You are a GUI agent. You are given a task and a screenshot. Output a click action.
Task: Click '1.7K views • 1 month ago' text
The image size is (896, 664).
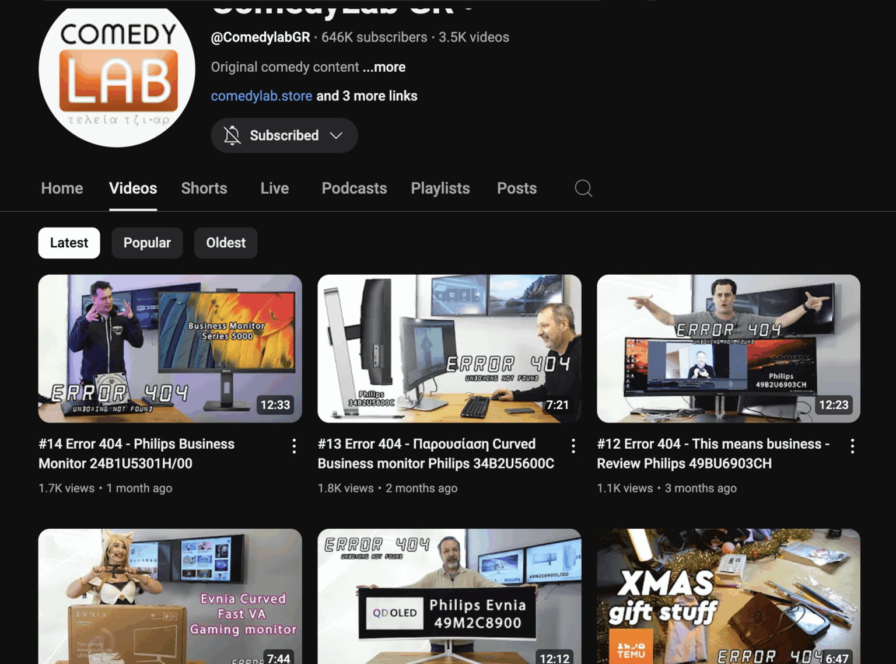tap(106, 488)
